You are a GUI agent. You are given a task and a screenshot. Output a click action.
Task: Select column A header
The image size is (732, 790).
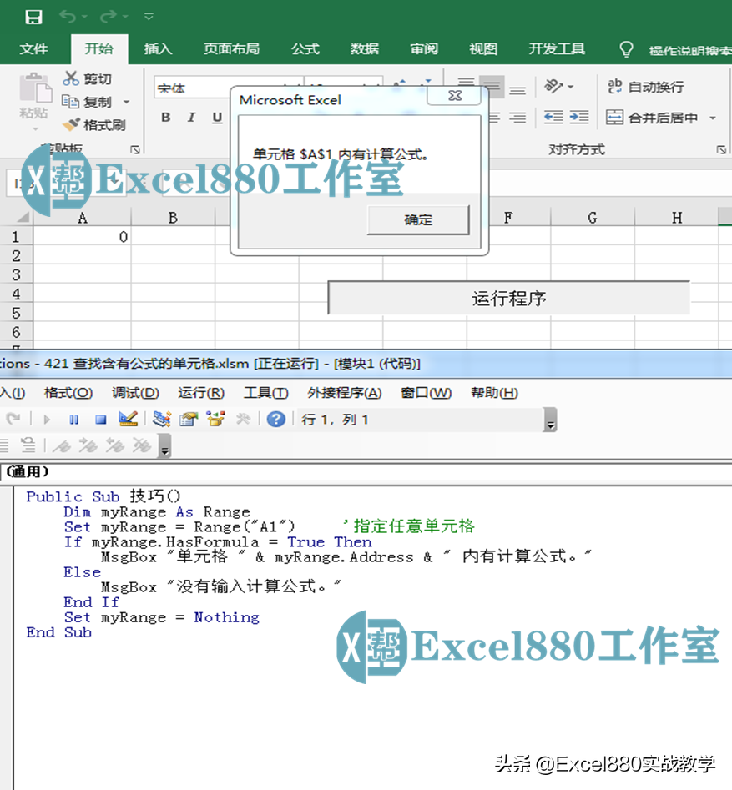(x=82, y=218)
